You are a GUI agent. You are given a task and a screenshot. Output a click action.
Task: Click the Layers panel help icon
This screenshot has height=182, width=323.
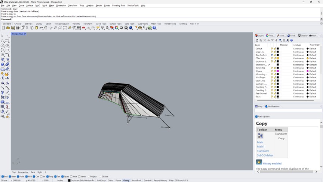point(291,40)
